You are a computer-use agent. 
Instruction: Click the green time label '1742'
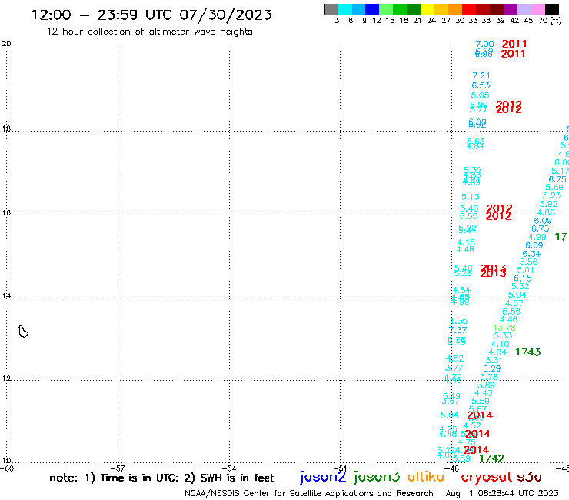(x=491, y=458)
